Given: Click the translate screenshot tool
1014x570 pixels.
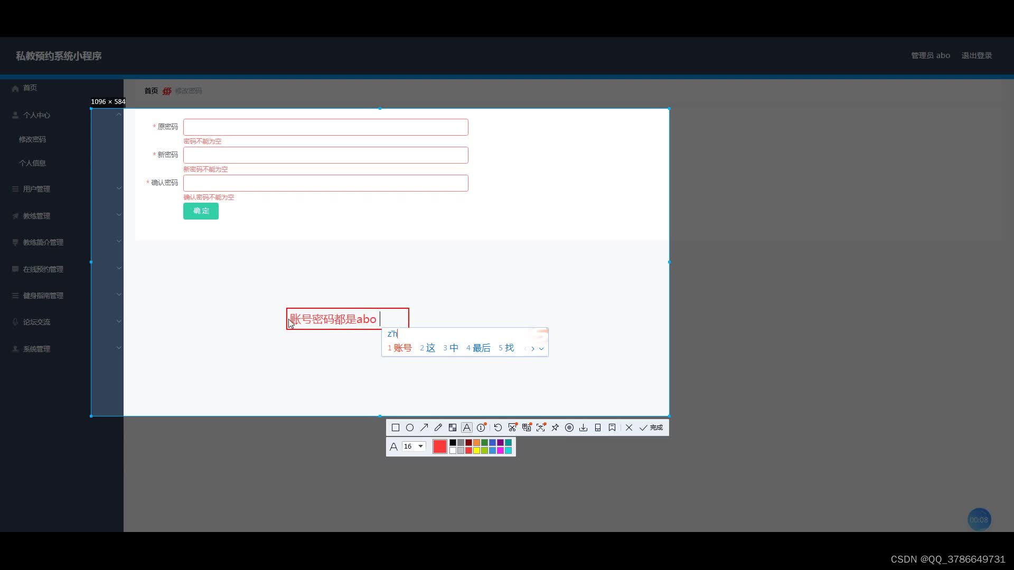Looking at the screenshot, I should (527, 428).
